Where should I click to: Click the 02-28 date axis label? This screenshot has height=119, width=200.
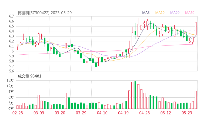click(x=18, y=113)
